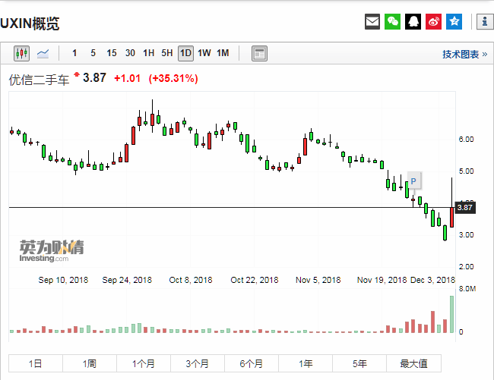
Task: Switch to line chart type
Action: click(x=43, y=53)
